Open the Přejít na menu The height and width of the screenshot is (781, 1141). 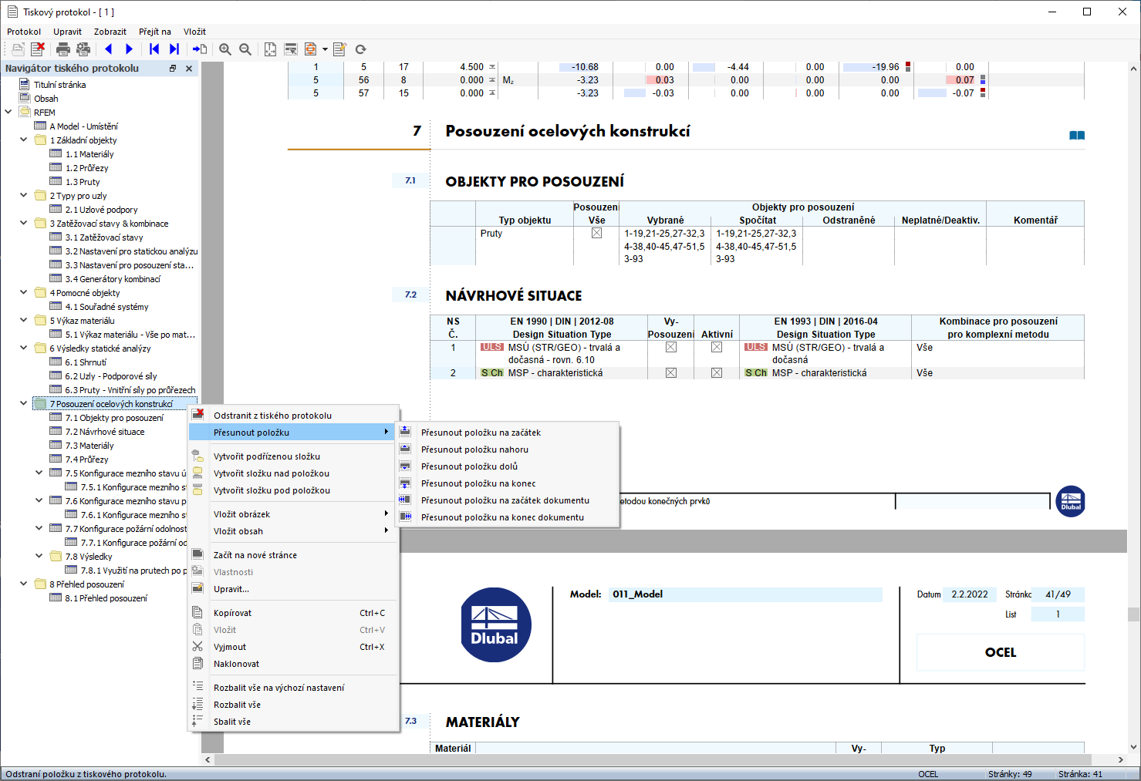155,32
